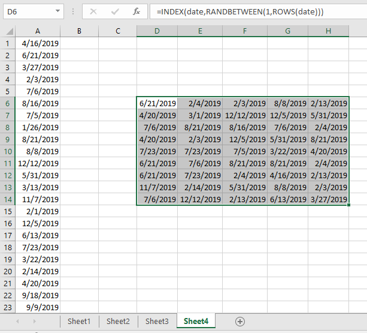Select row 14 header
Image resolution: width=367 pixels, height=333 pixels.
8,199
